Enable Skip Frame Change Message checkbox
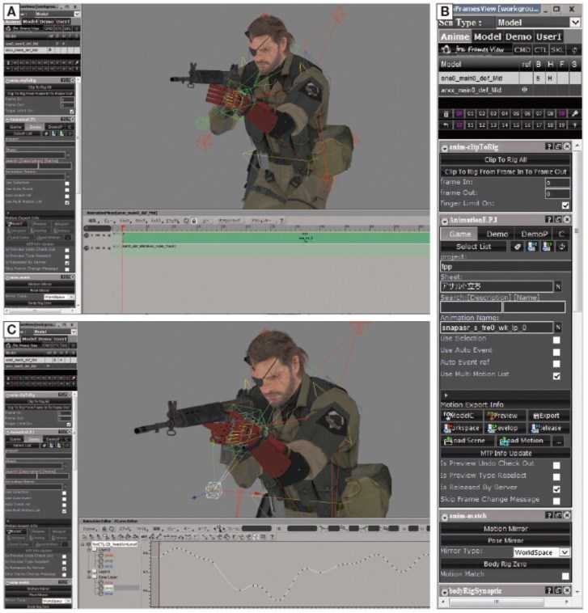 pyautogui.click(x=556, y=501)
